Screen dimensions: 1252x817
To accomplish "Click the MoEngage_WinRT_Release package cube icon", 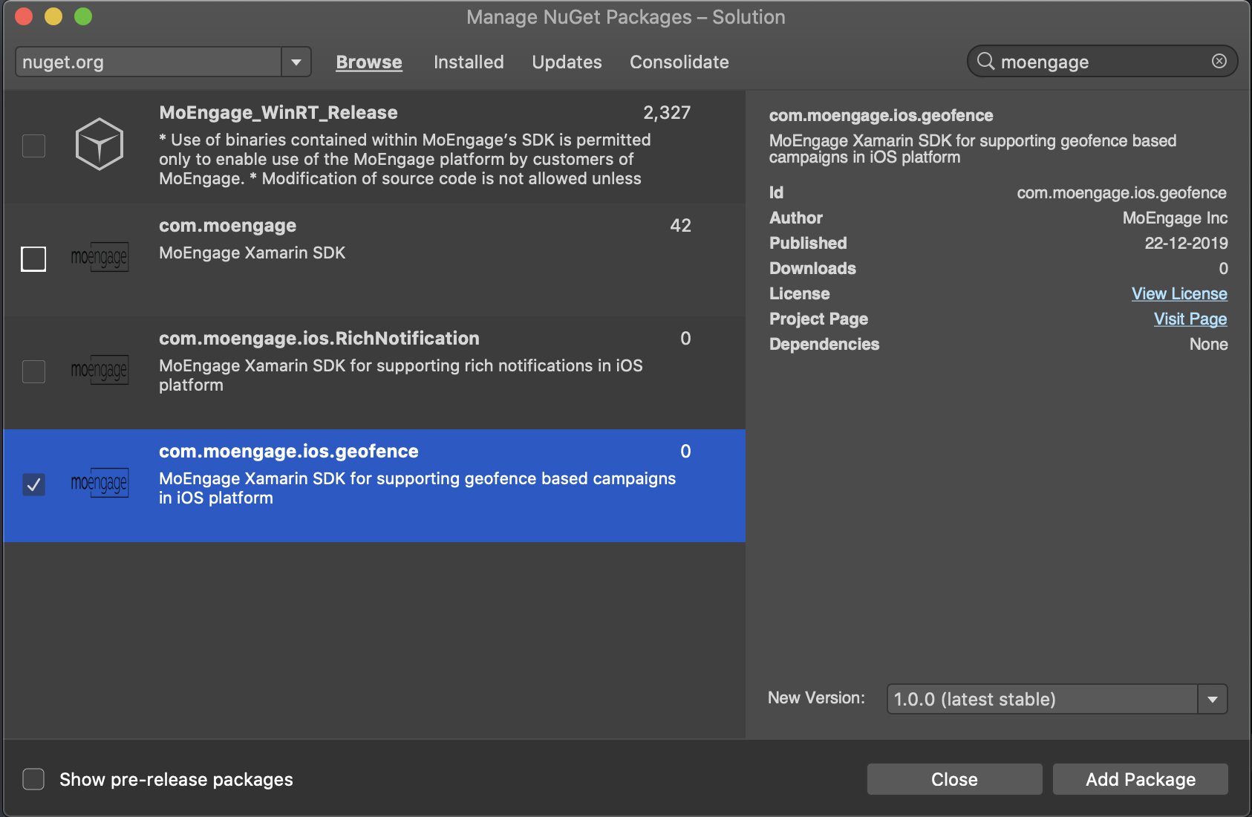I will [99, 144].
